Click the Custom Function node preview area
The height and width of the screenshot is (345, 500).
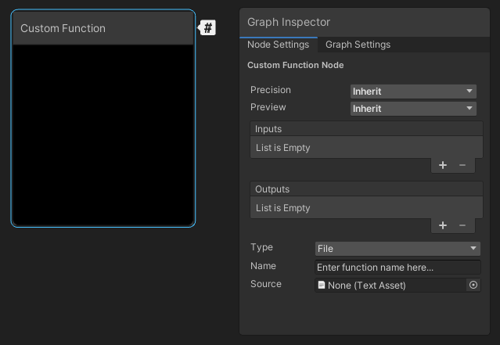pos(103,135)
